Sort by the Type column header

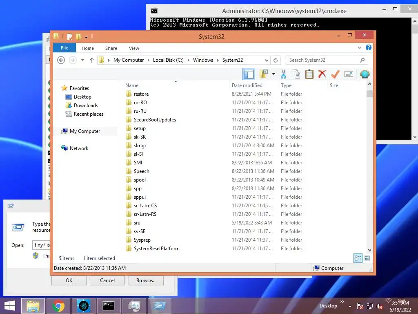pos(286,85)
